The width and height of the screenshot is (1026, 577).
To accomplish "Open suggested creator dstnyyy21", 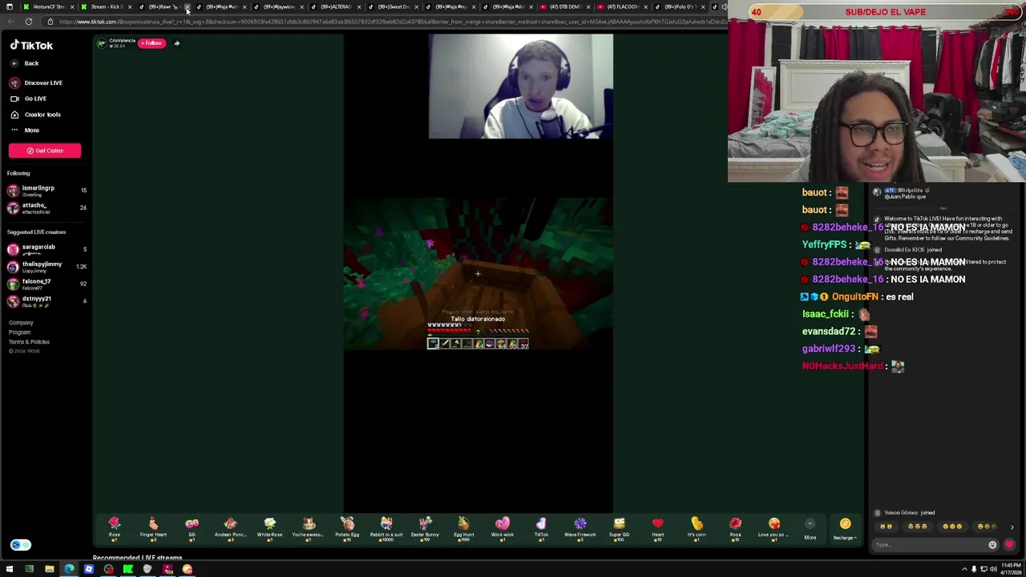I will point(46,301).
